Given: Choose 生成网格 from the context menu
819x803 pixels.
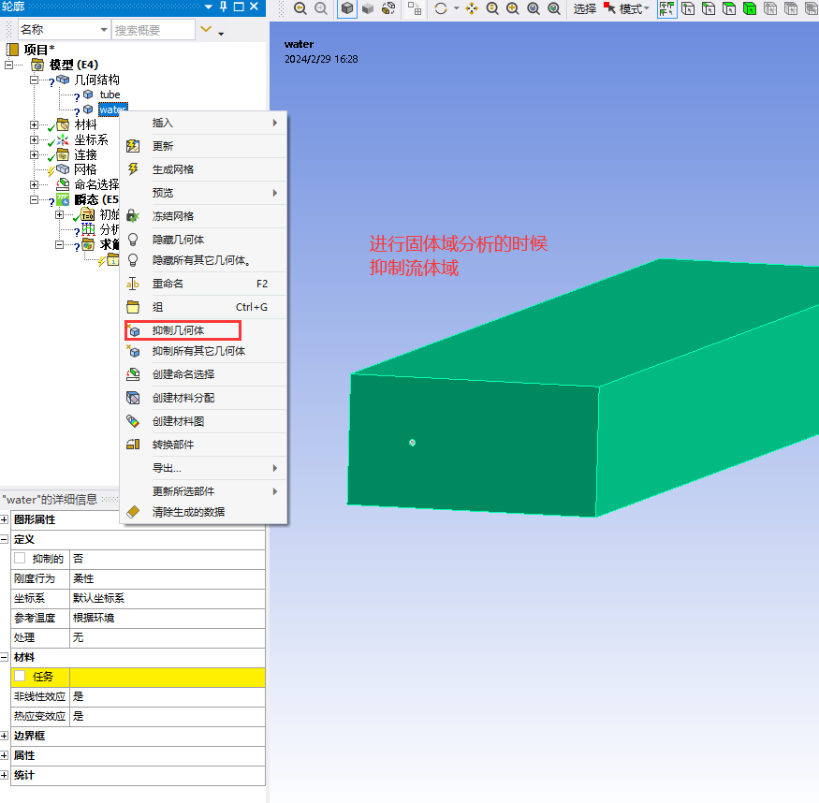Looking at the screenshot, I should tap(173, 169).
